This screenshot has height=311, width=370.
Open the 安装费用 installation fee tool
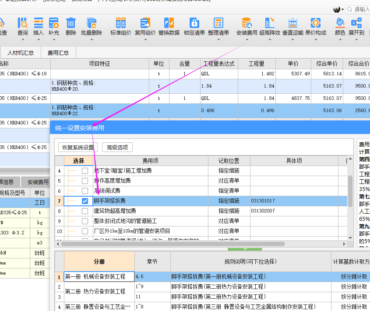click(247, 23)
